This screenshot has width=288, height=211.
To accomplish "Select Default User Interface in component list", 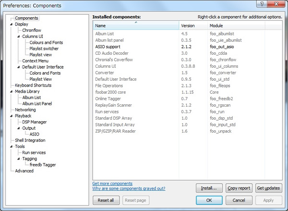I will point(187,79).
